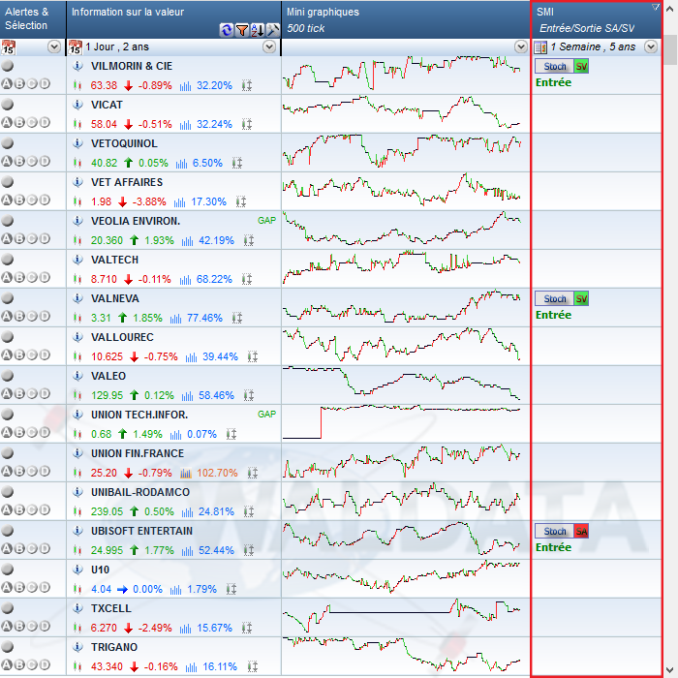The height and width of the screenshot is (678, 678).
Task: Click GAP label on VEOLIA ENVIRON. row
Action: click(266, 221)
